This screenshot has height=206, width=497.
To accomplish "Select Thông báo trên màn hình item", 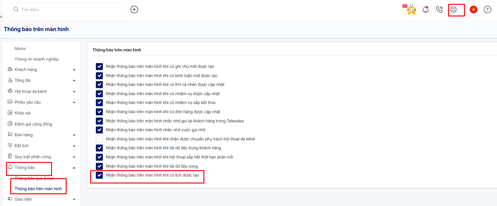I will [x=38, y=189].
